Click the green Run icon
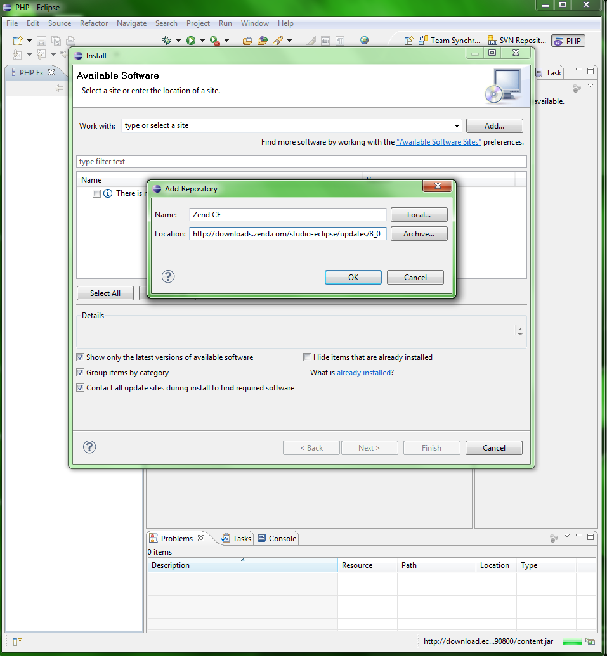This screenshot has width=607, height=656. pyautogui.click(x=191, y=41)
